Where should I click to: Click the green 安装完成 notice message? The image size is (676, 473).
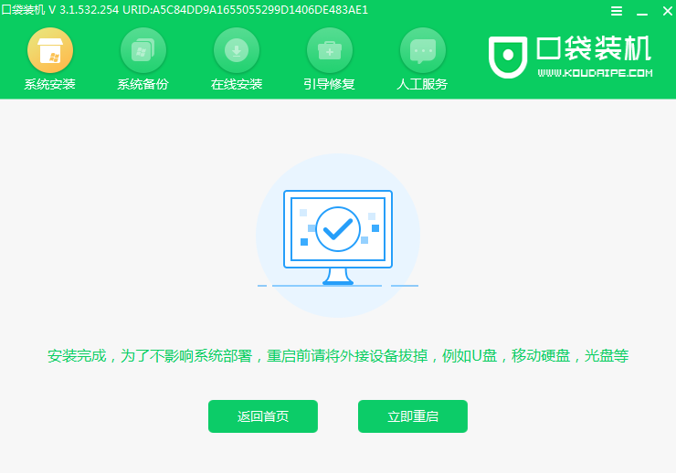click(x=338, y=356)
